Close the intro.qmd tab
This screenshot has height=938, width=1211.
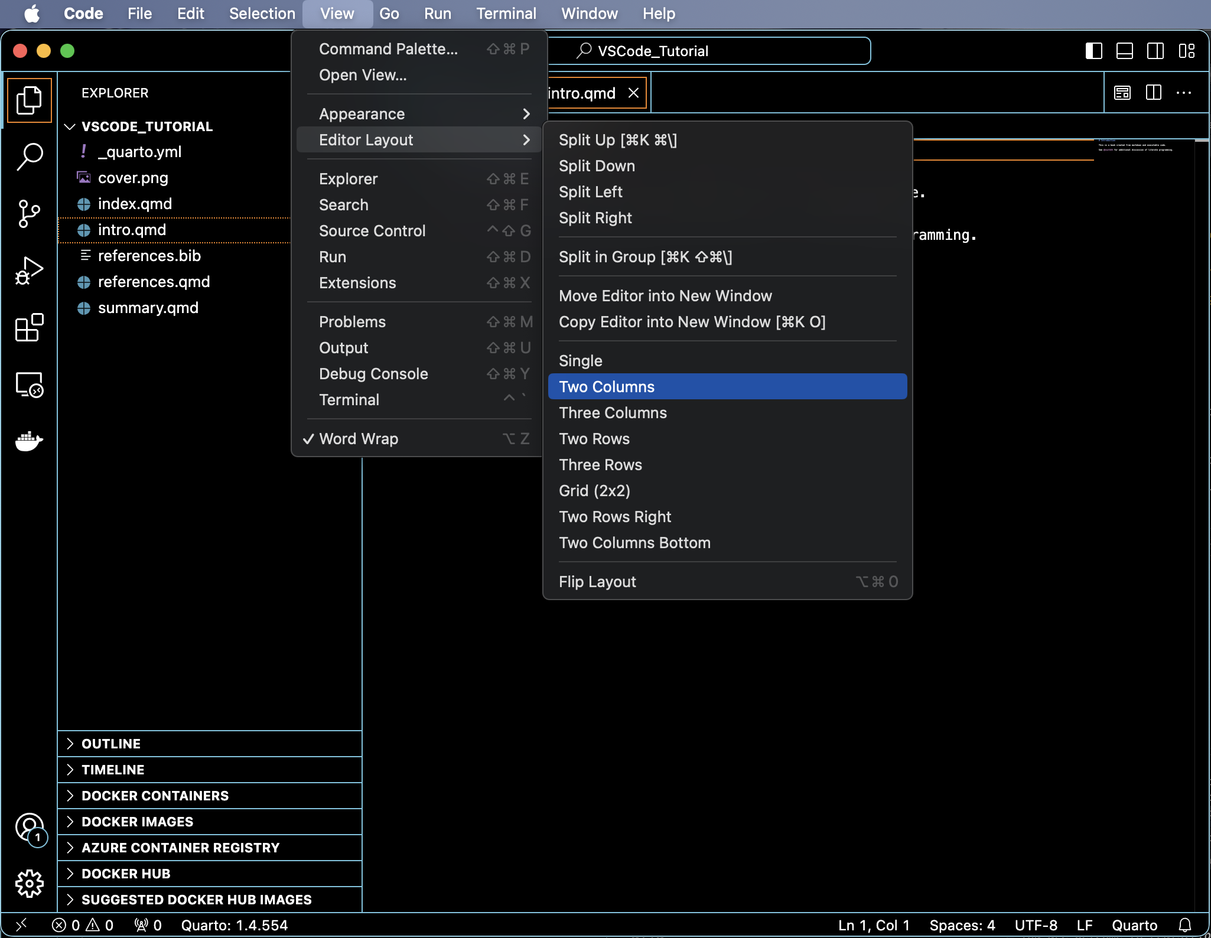click(x=633, y=93)
